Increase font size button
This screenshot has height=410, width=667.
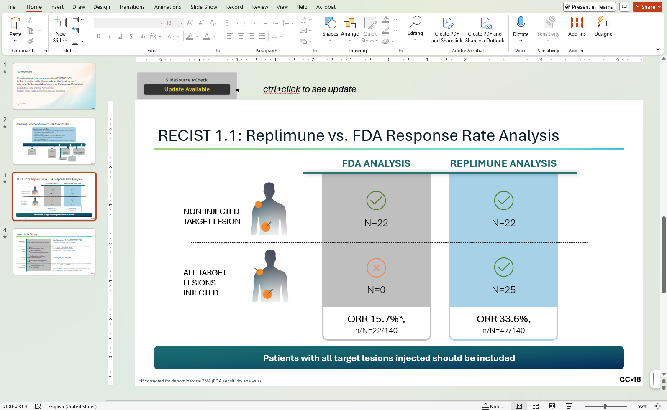coord(190,23)
